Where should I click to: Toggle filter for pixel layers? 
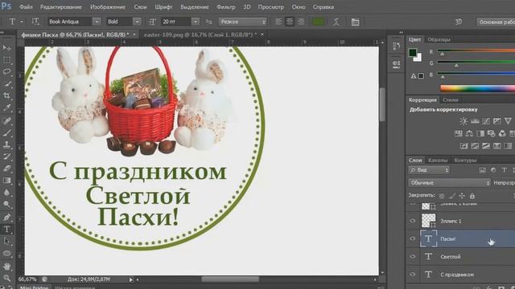click(x=483, y=169)
